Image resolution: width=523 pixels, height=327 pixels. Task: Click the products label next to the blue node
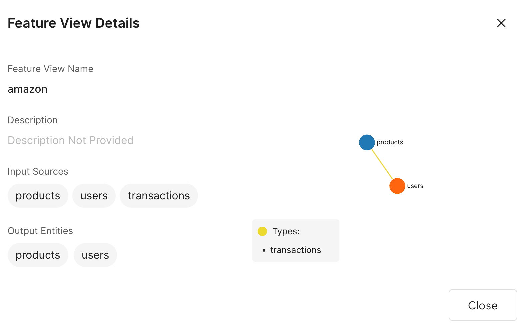click(390, 142)
